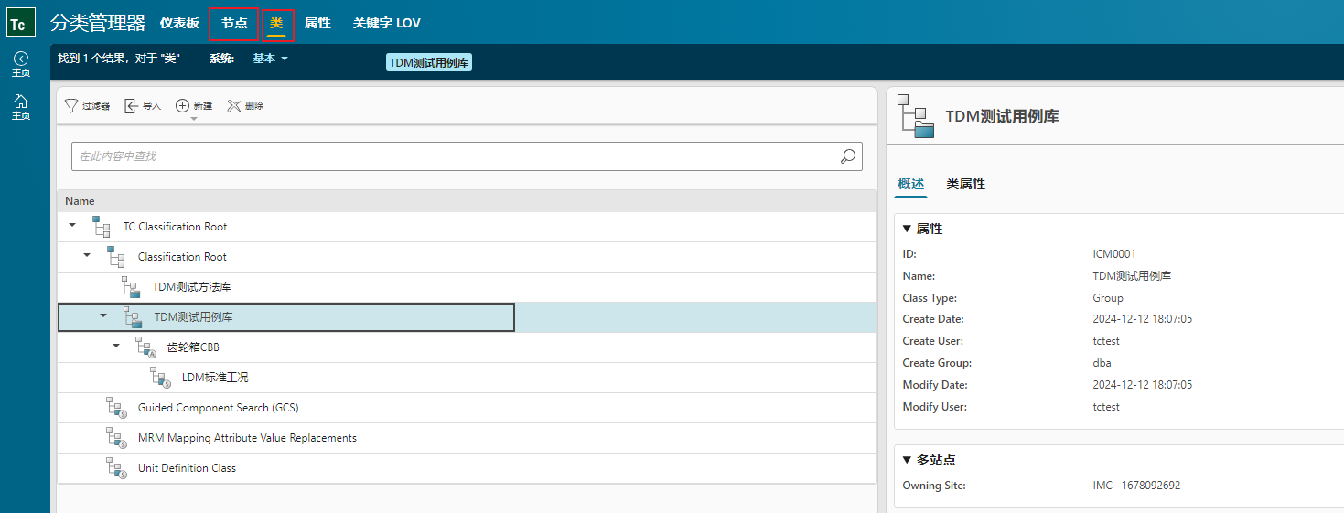Image resolution: width=1344 pixels, height=513 pixels.
Task: Click the Guided Component Search class icon
Action: click(116, 408)
